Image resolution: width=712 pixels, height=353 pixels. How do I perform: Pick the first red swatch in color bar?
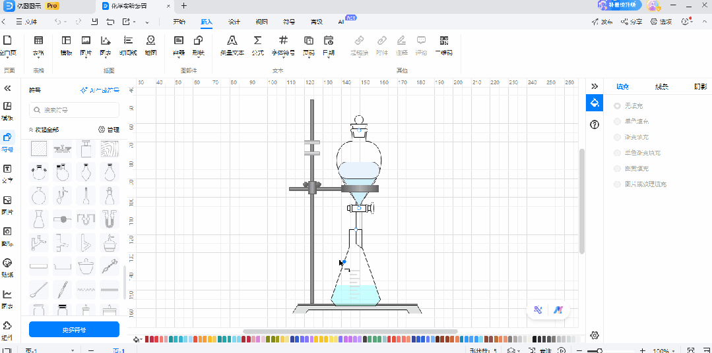point(148,340)
